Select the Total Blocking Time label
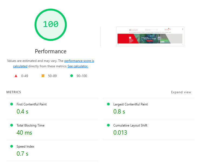This screenshot has height=163, width=197. tap(31, 125)
